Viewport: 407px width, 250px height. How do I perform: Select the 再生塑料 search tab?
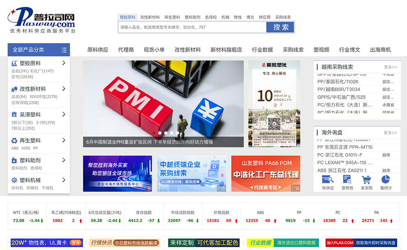(x=172, y=17)
